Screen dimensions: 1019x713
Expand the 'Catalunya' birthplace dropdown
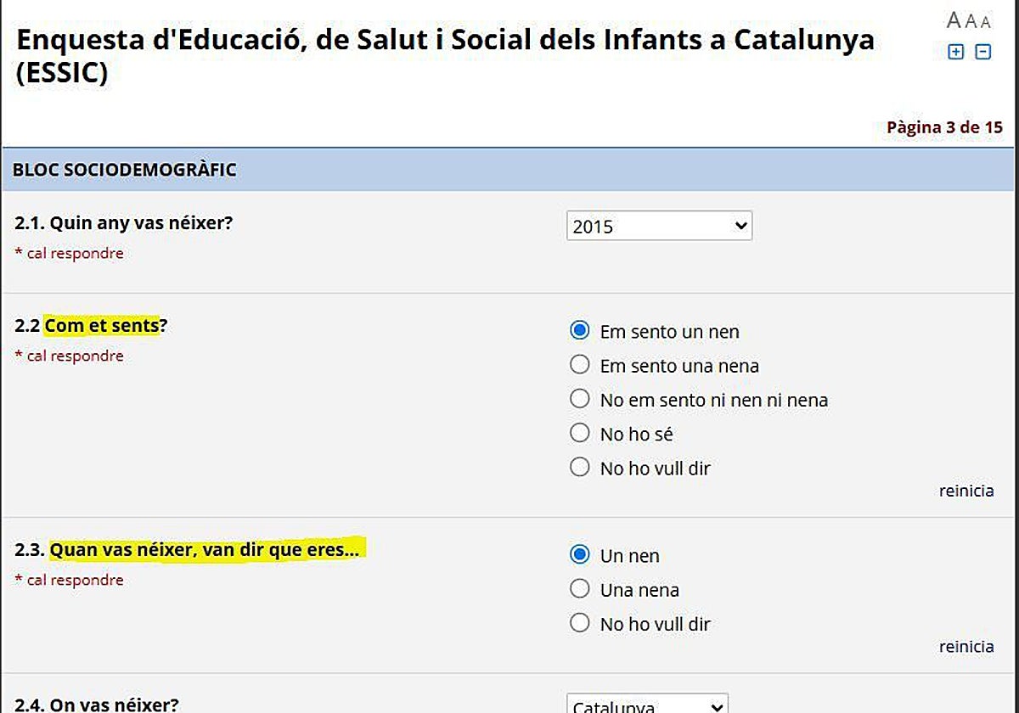pyautogui.click(x=647, y=705)
